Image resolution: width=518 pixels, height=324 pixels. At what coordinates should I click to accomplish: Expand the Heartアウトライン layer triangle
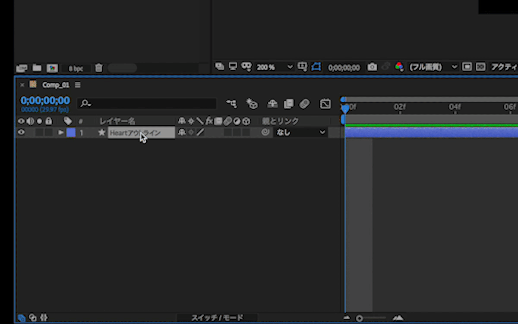(x=61, y=133)
